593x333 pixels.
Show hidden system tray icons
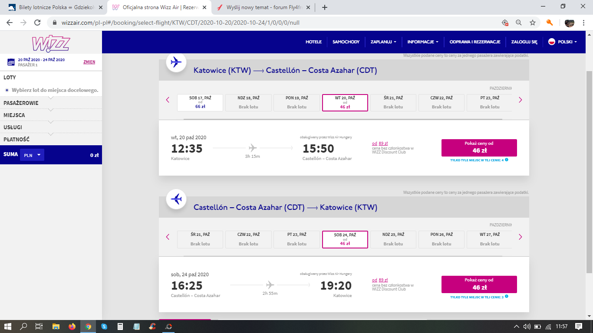click(x=516, y=326)
